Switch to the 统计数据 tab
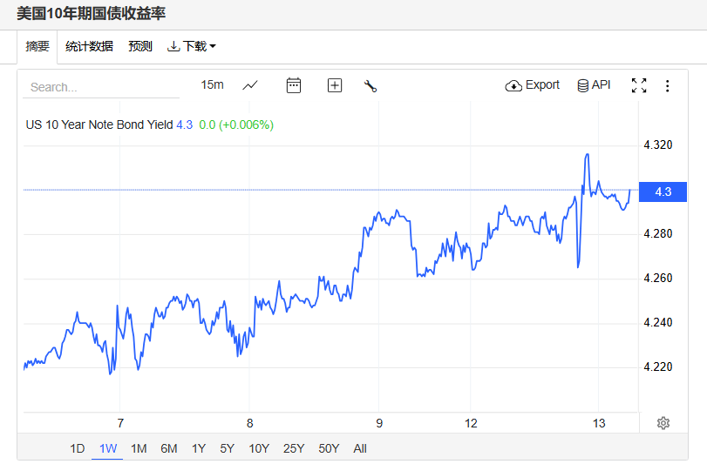Screen dimensions: 707x464 coord(89,46)
